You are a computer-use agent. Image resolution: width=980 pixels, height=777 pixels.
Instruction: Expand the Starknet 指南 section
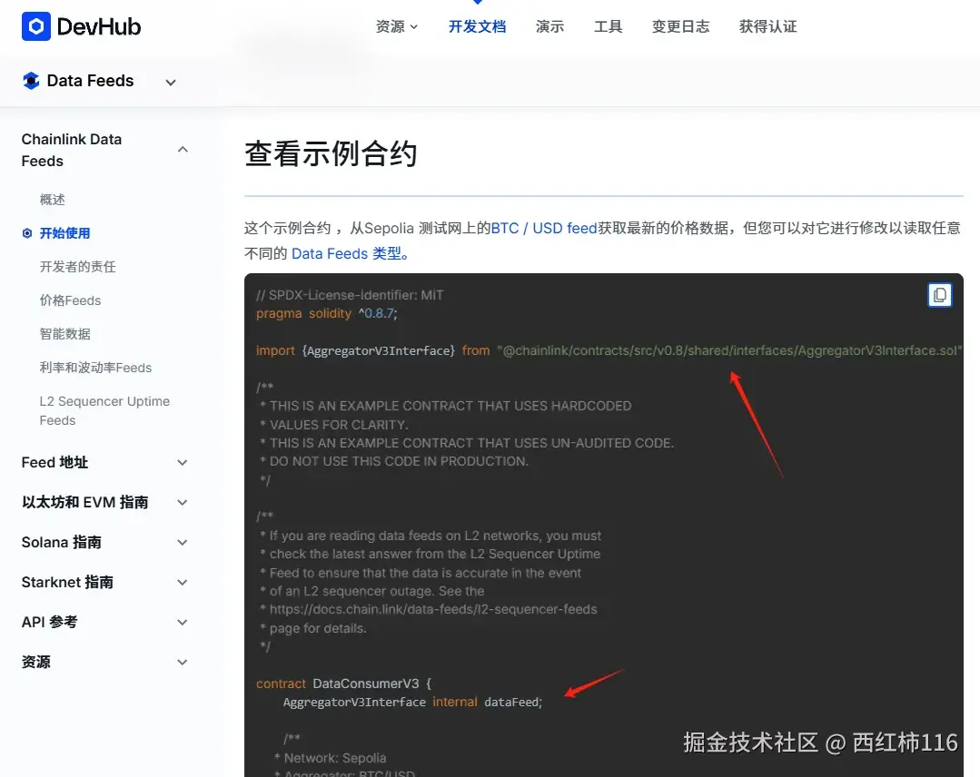click(183, 583)
